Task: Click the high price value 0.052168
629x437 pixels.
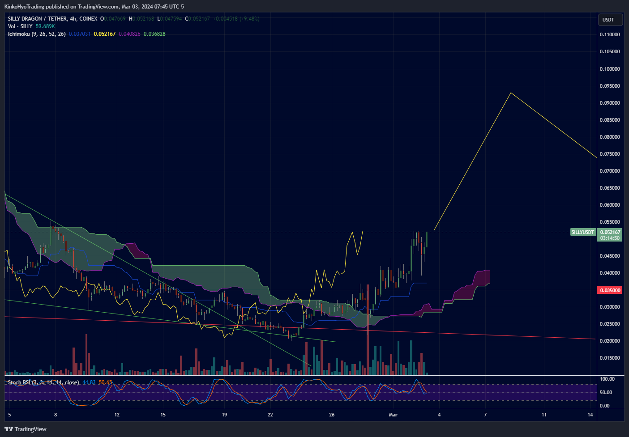Action: [x=143, y=19]
